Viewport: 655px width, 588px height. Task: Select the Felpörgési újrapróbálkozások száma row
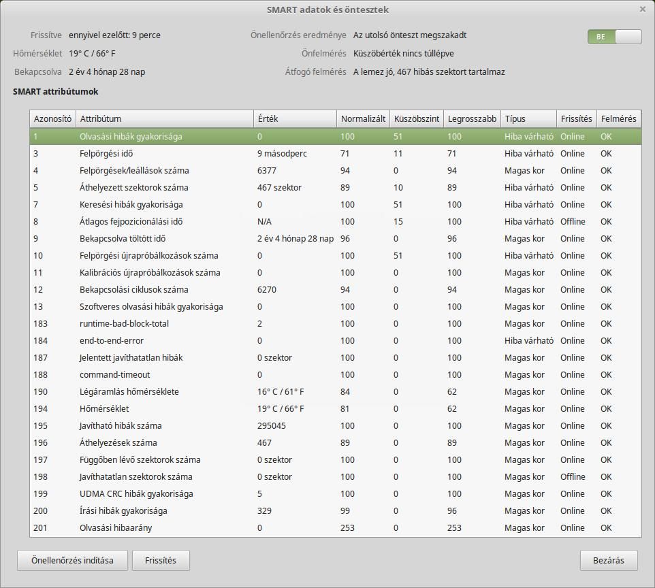point(336,256)
